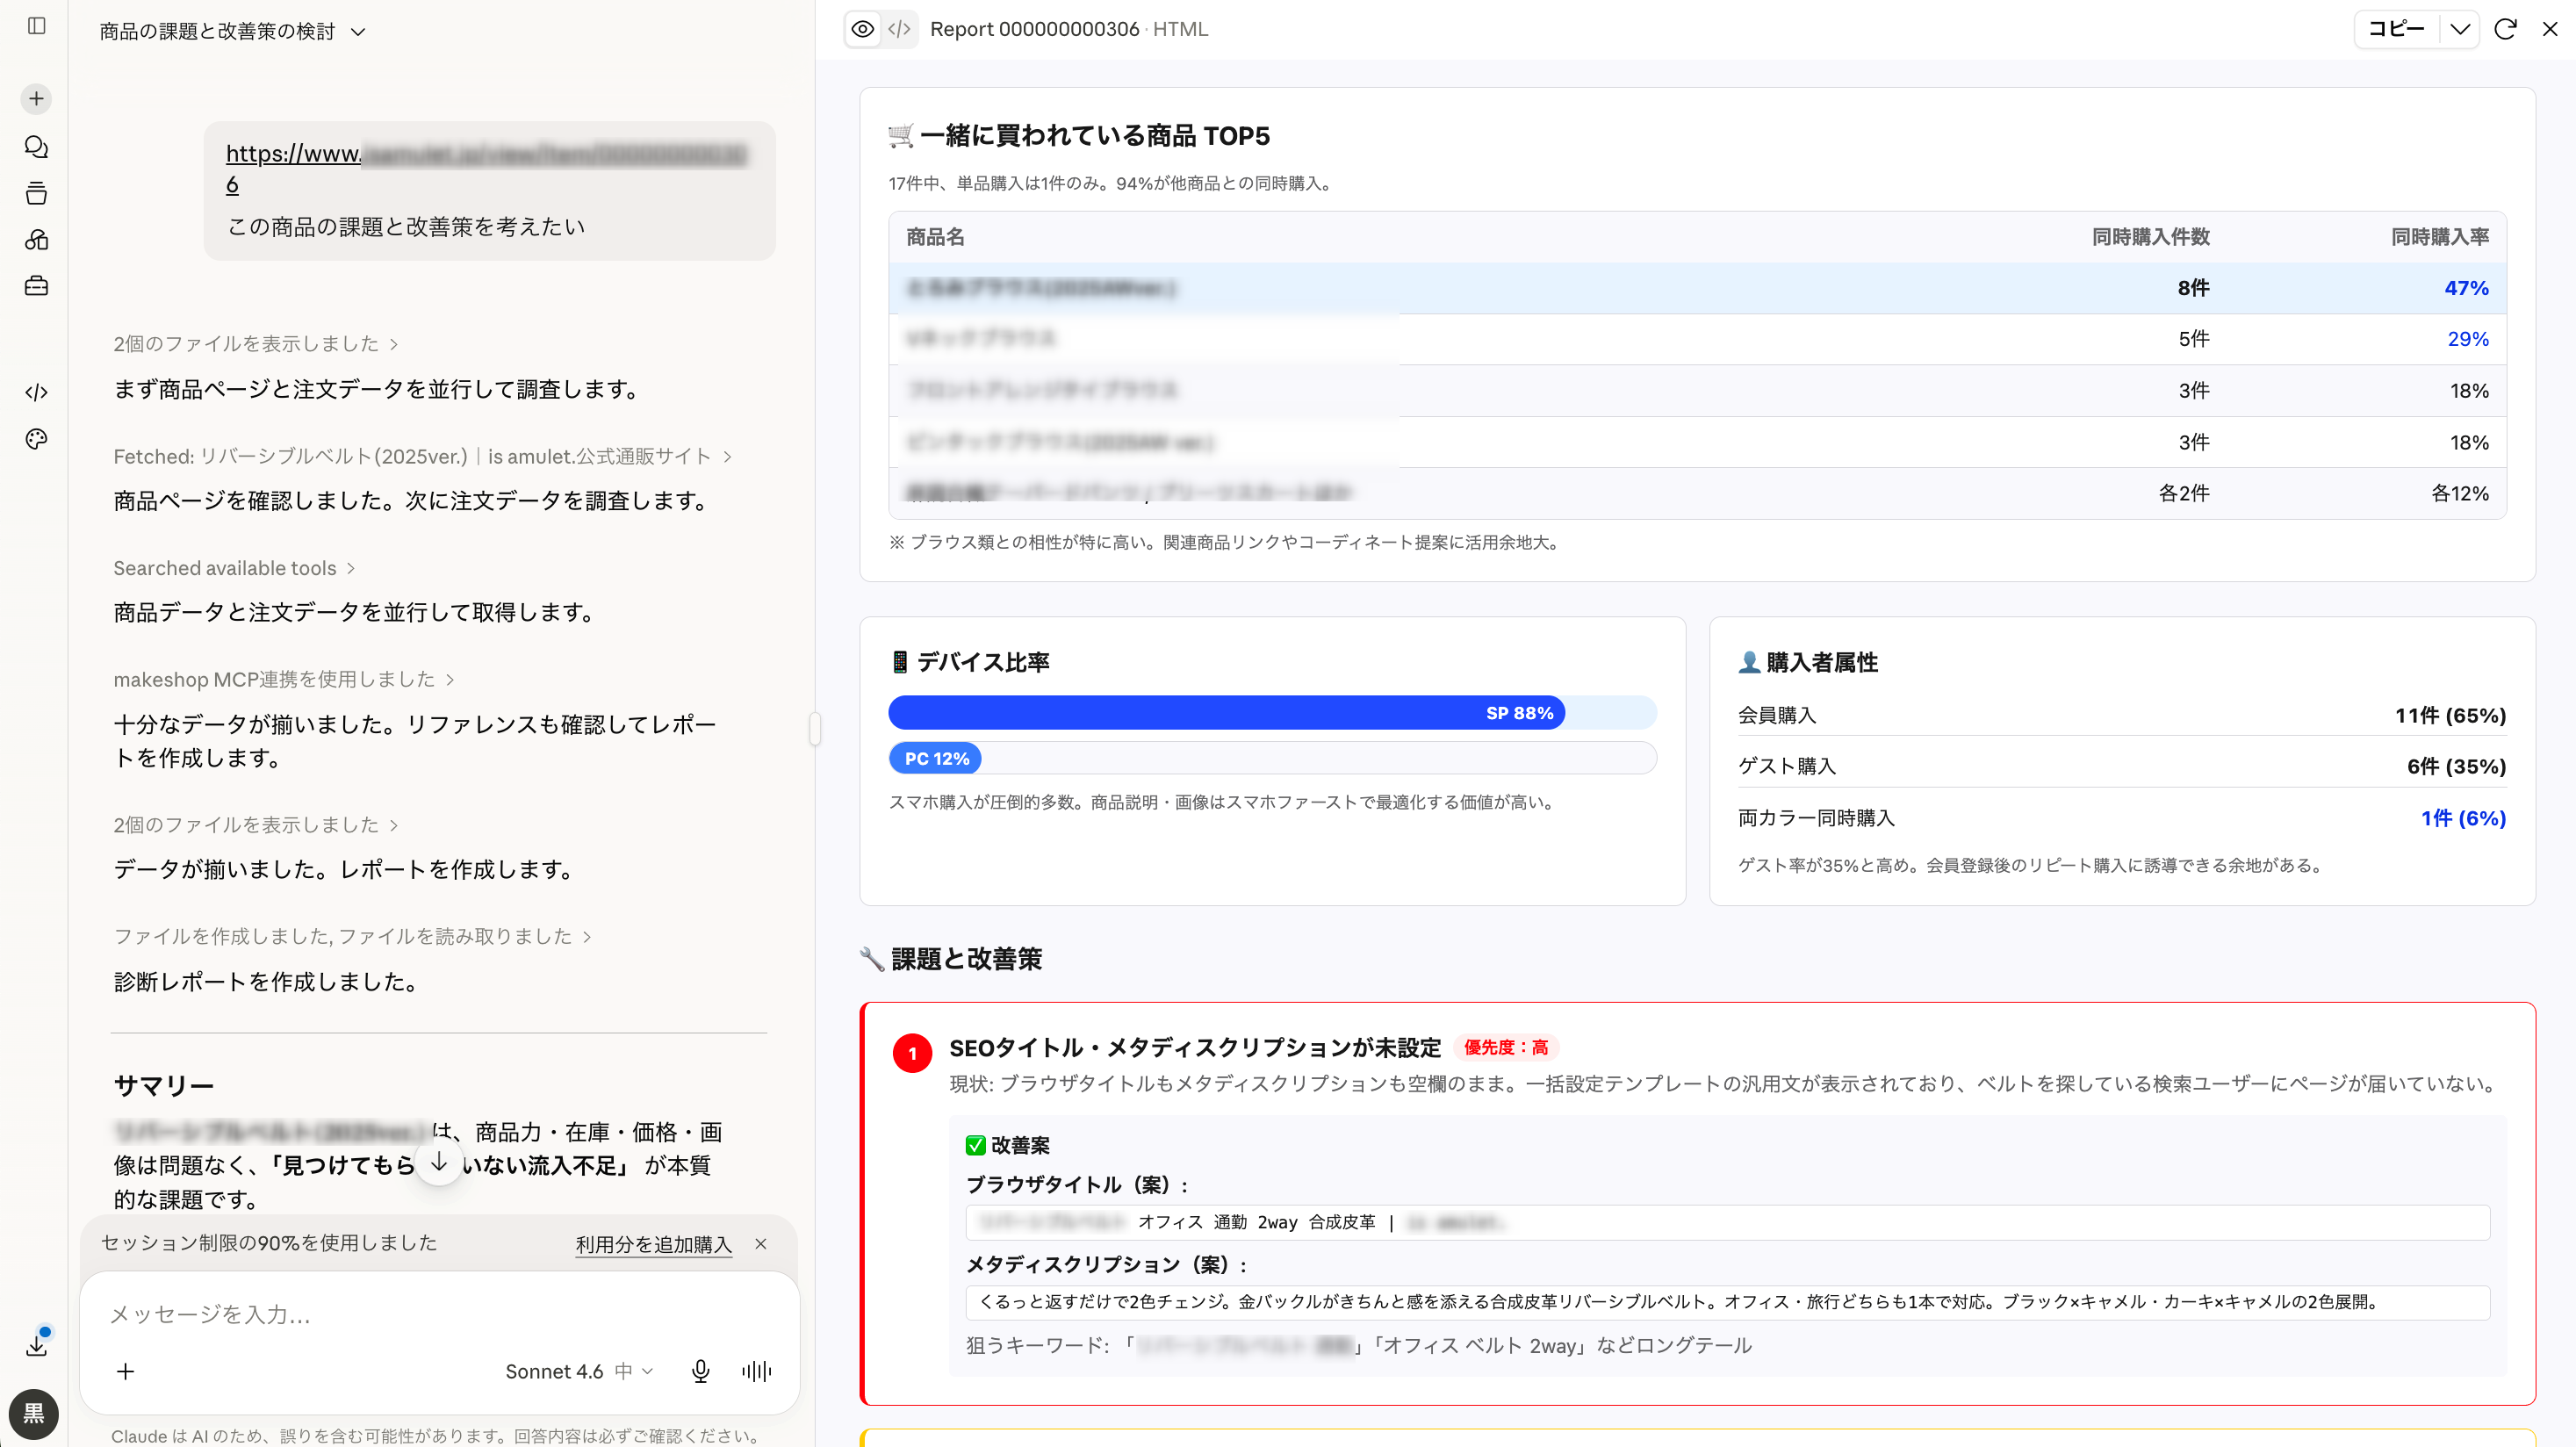
Task: Click the デバイス比率 heading
Action: 969,662
